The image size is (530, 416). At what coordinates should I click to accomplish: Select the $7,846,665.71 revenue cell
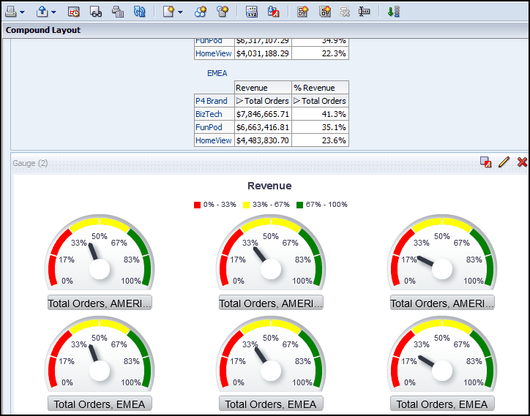(x=263, y=114)
